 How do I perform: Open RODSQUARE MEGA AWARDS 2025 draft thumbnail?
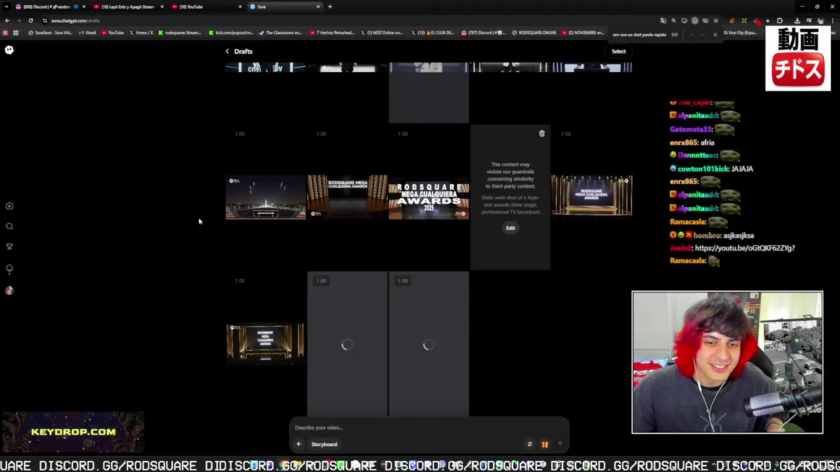pos(429,197)
